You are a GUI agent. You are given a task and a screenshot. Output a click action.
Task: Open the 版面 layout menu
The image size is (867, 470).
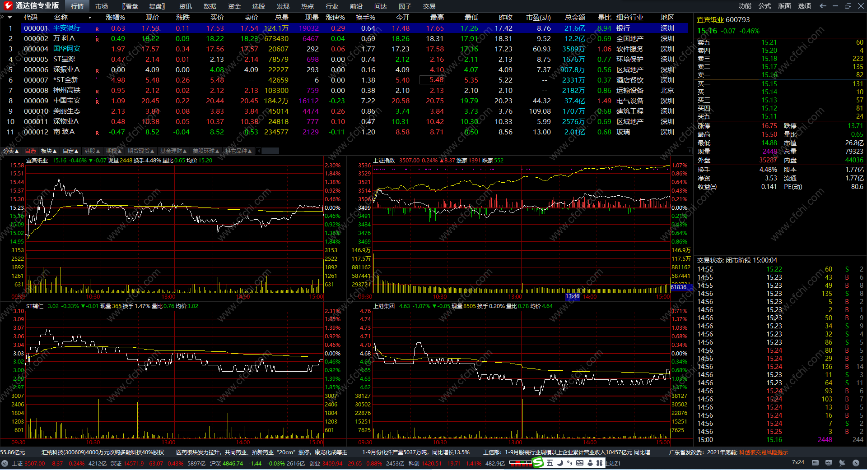coord(785,6)
